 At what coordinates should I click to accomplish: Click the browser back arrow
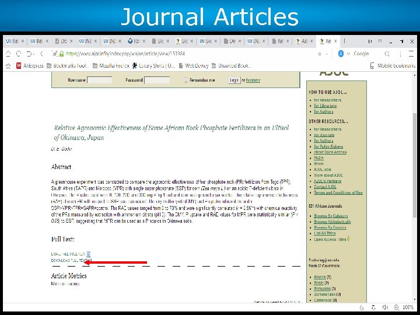(x=41, y=54)
